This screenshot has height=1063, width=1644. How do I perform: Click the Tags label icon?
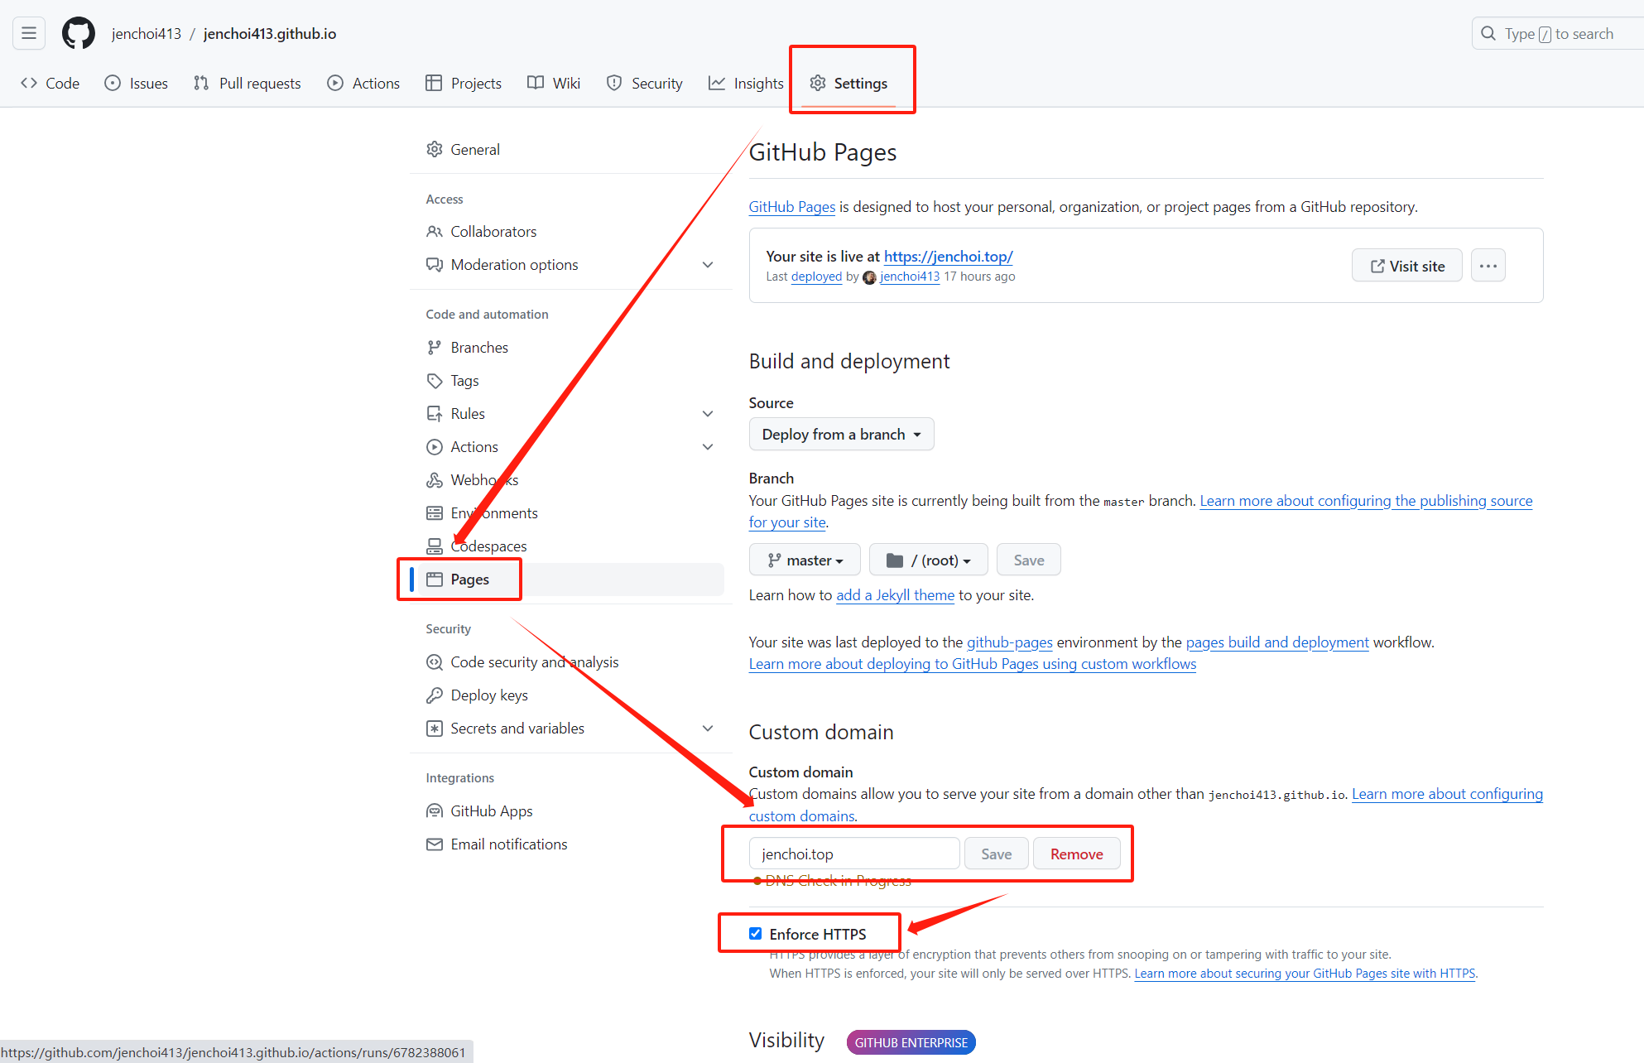pyautogui.click(x=435, y=381)
